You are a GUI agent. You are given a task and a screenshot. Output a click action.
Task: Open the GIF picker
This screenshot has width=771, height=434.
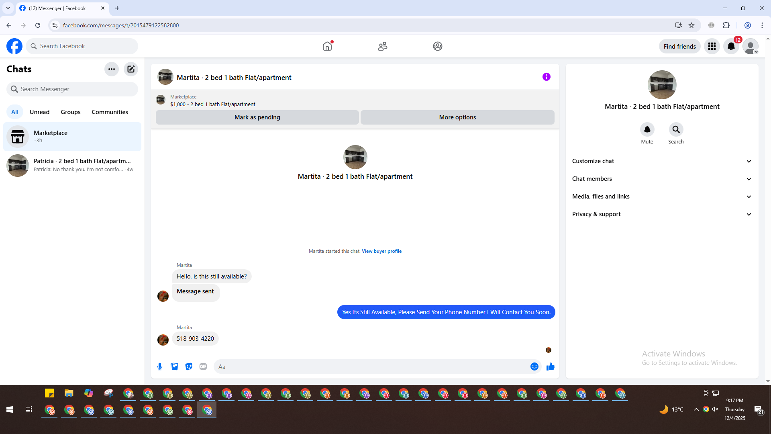coord(203,366)
